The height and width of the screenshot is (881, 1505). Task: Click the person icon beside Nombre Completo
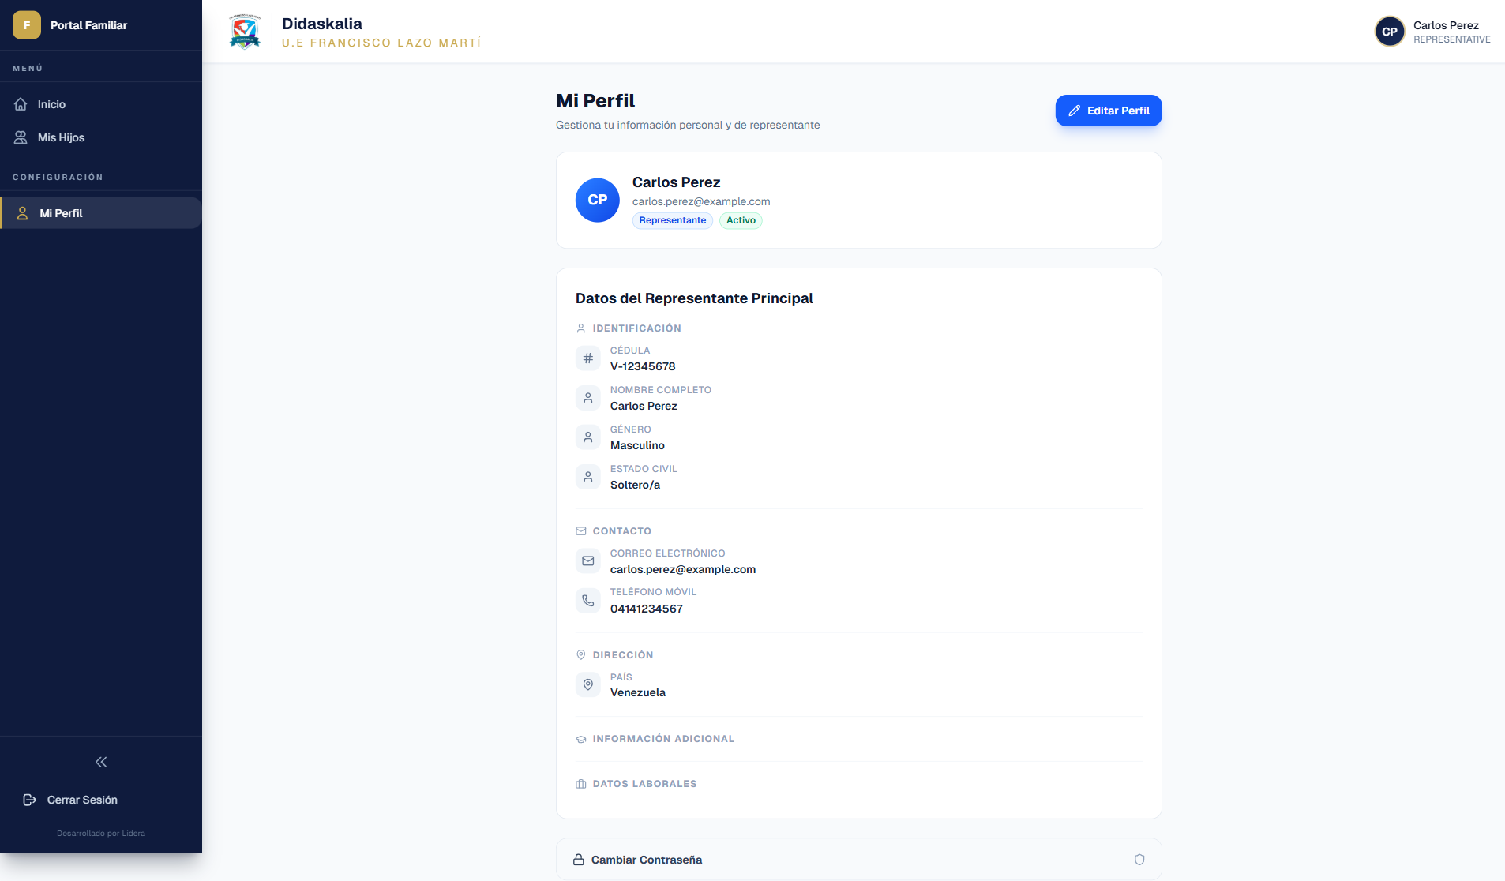pyautogui.click(x=588, y=398)
